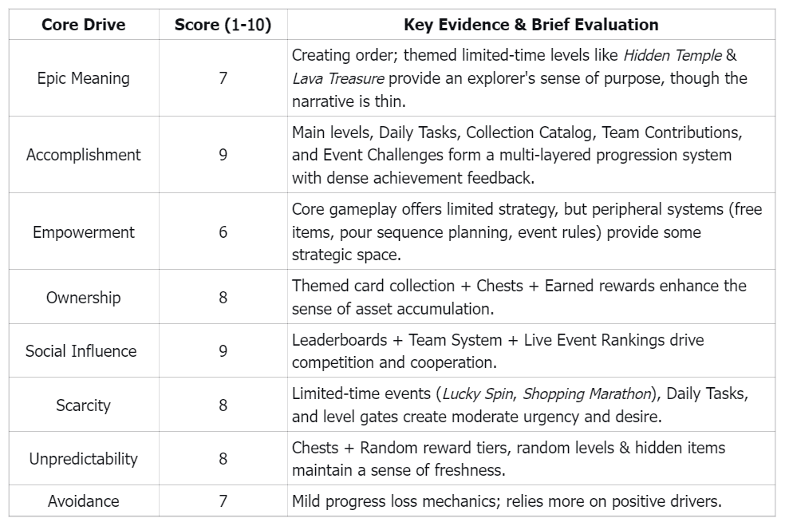This screenshot has width=785, height=526.
Task: Select the "Empowerment" cell
Action: (83, 232)
